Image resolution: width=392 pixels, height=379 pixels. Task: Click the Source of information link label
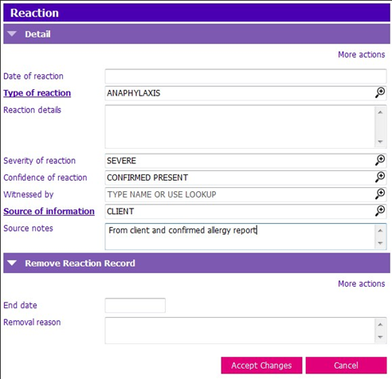pos(49,211)
